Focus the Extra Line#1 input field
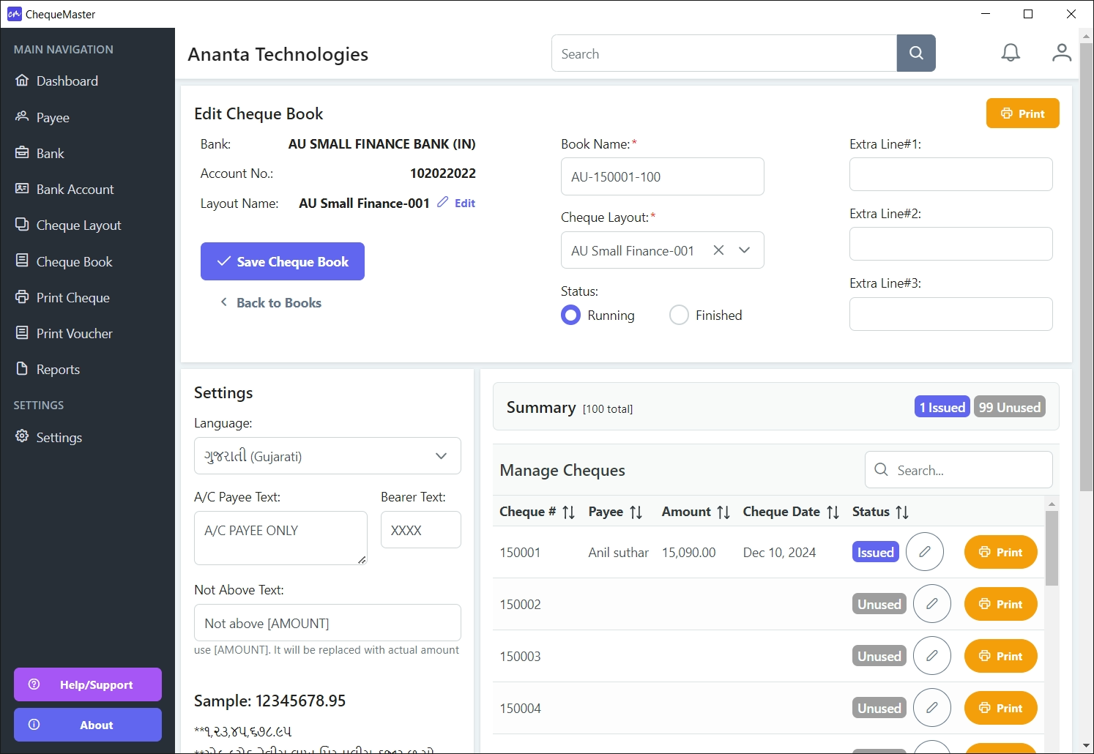The width and height of the screenshot is (1094, 754). pyautogui.click(x=951, y=174)
